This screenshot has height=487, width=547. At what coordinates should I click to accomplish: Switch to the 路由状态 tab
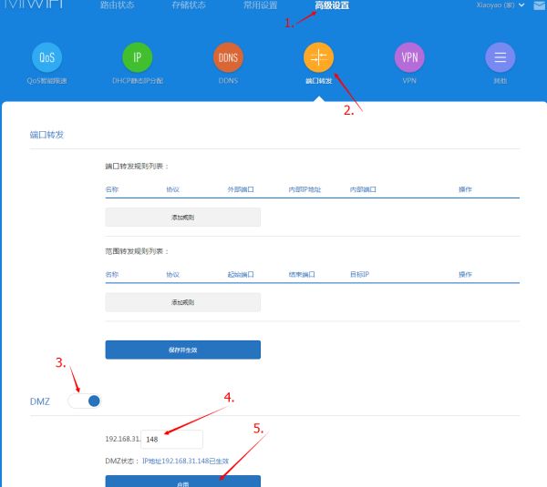118,5
